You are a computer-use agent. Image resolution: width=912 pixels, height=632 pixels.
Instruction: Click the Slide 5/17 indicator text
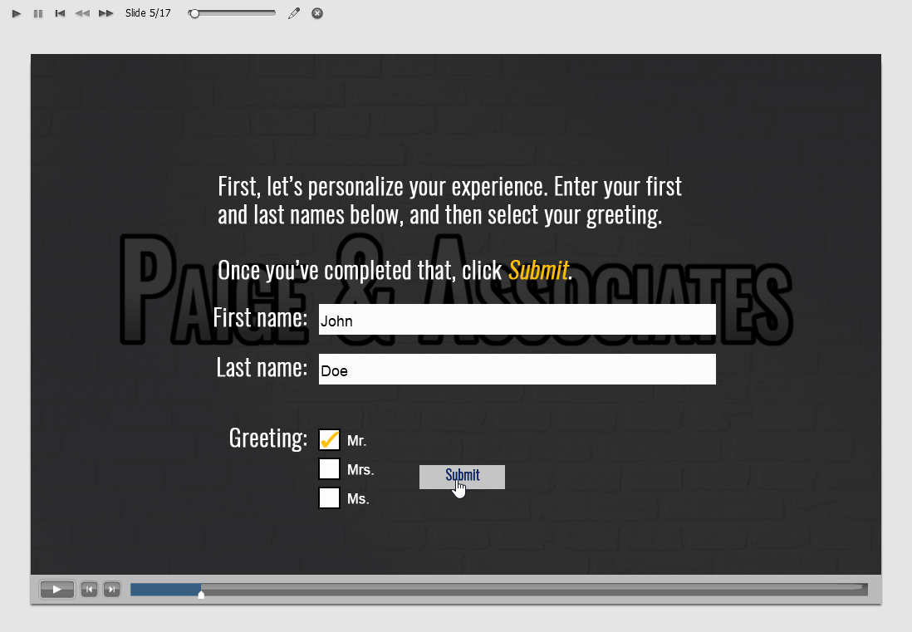click(x=149, y=13)
